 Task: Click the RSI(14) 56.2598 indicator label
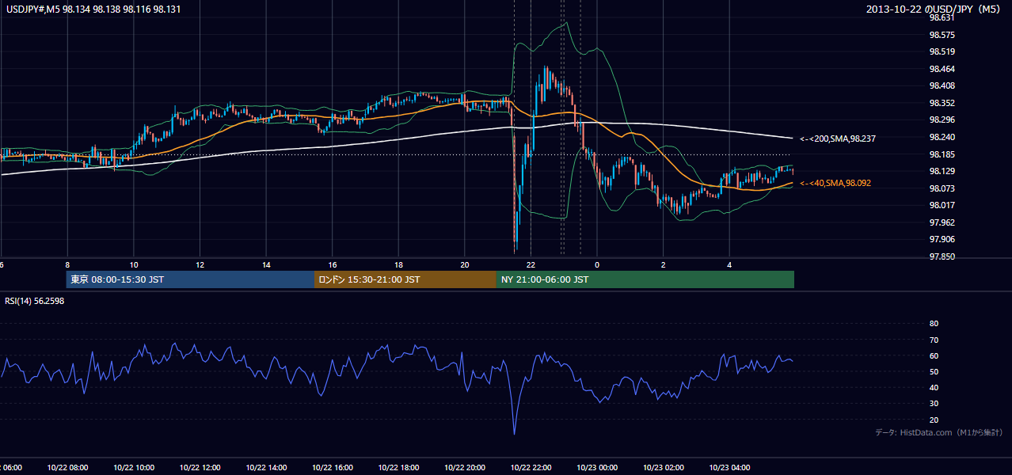point(35,301)
